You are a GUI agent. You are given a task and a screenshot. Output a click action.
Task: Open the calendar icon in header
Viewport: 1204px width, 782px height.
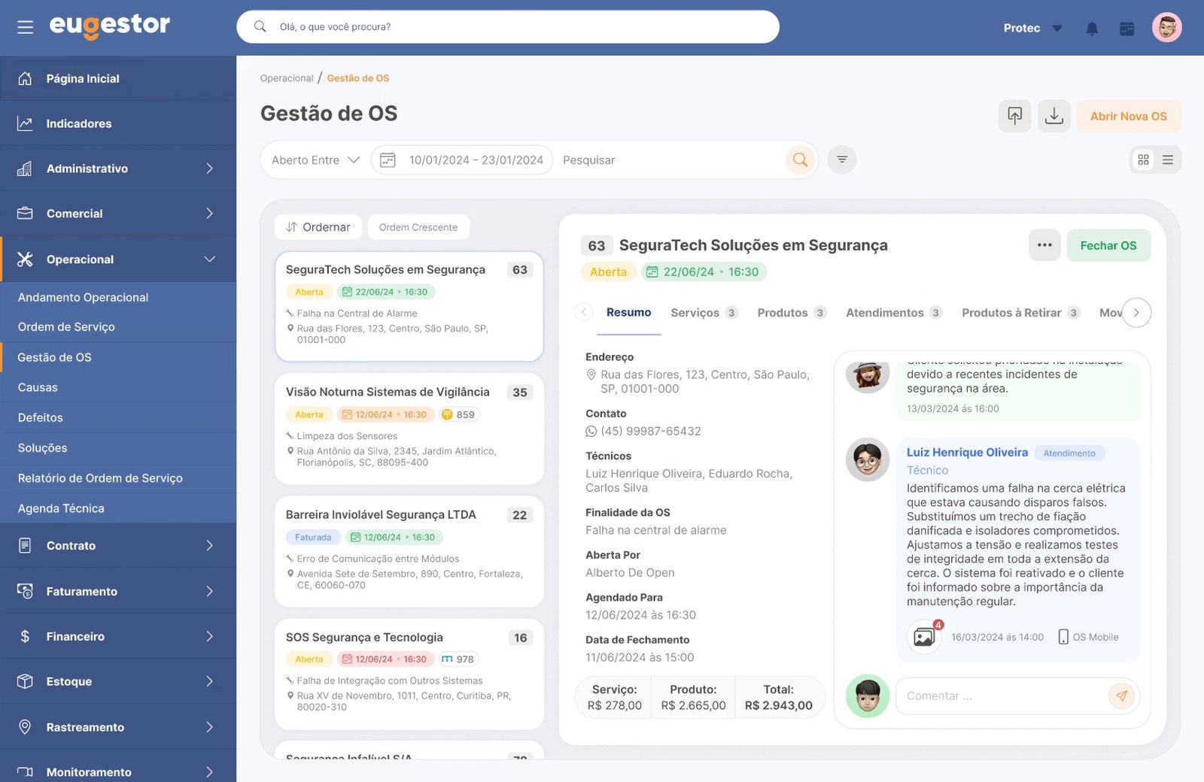coord(1126,29)
